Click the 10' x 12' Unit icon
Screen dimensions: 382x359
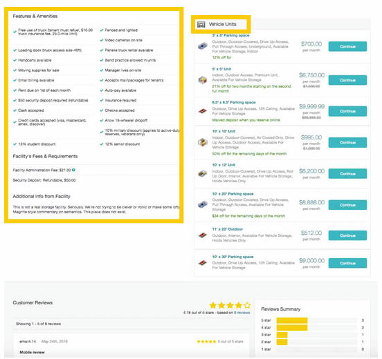click(203, 173)
